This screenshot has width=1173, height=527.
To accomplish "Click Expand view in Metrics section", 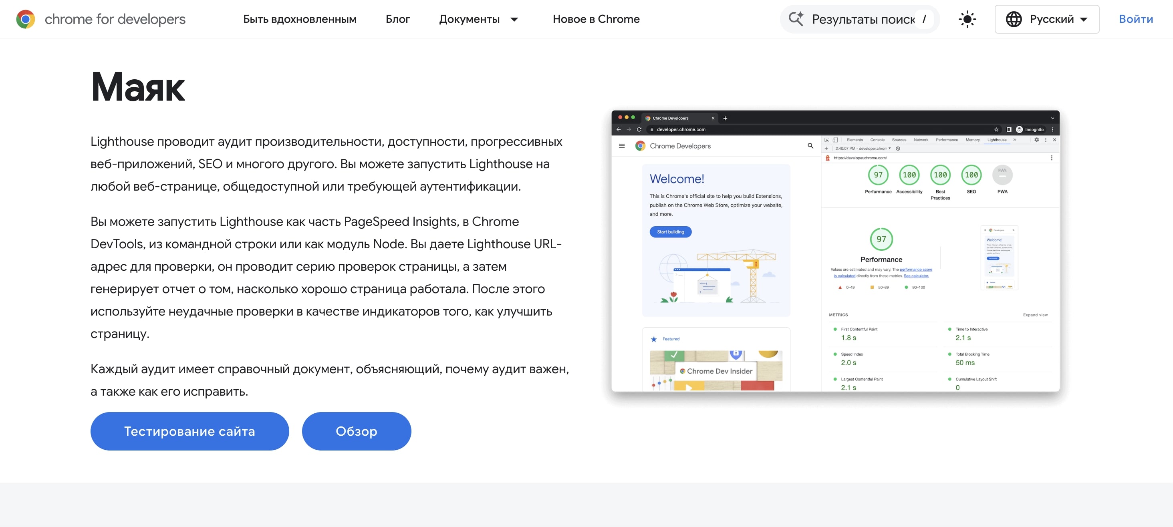I will [x=1035, y=315].
